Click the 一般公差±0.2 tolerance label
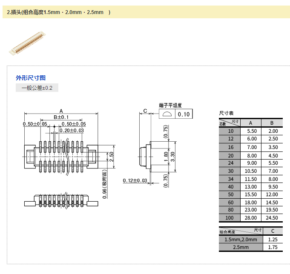The height and width of the screenshot is (274, 290). pos(37,88)
